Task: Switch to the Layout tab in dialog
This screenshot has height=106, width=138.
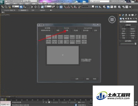Action: pyautogui.click(x=67, y=30)
